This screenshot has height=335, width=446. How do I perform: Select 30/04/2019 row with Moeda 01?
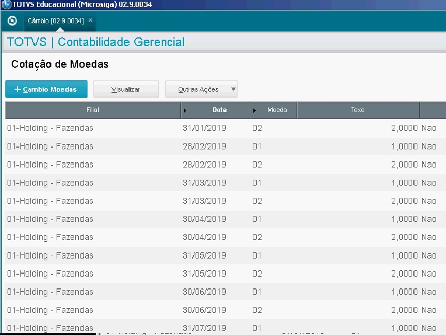coord(225,219)
